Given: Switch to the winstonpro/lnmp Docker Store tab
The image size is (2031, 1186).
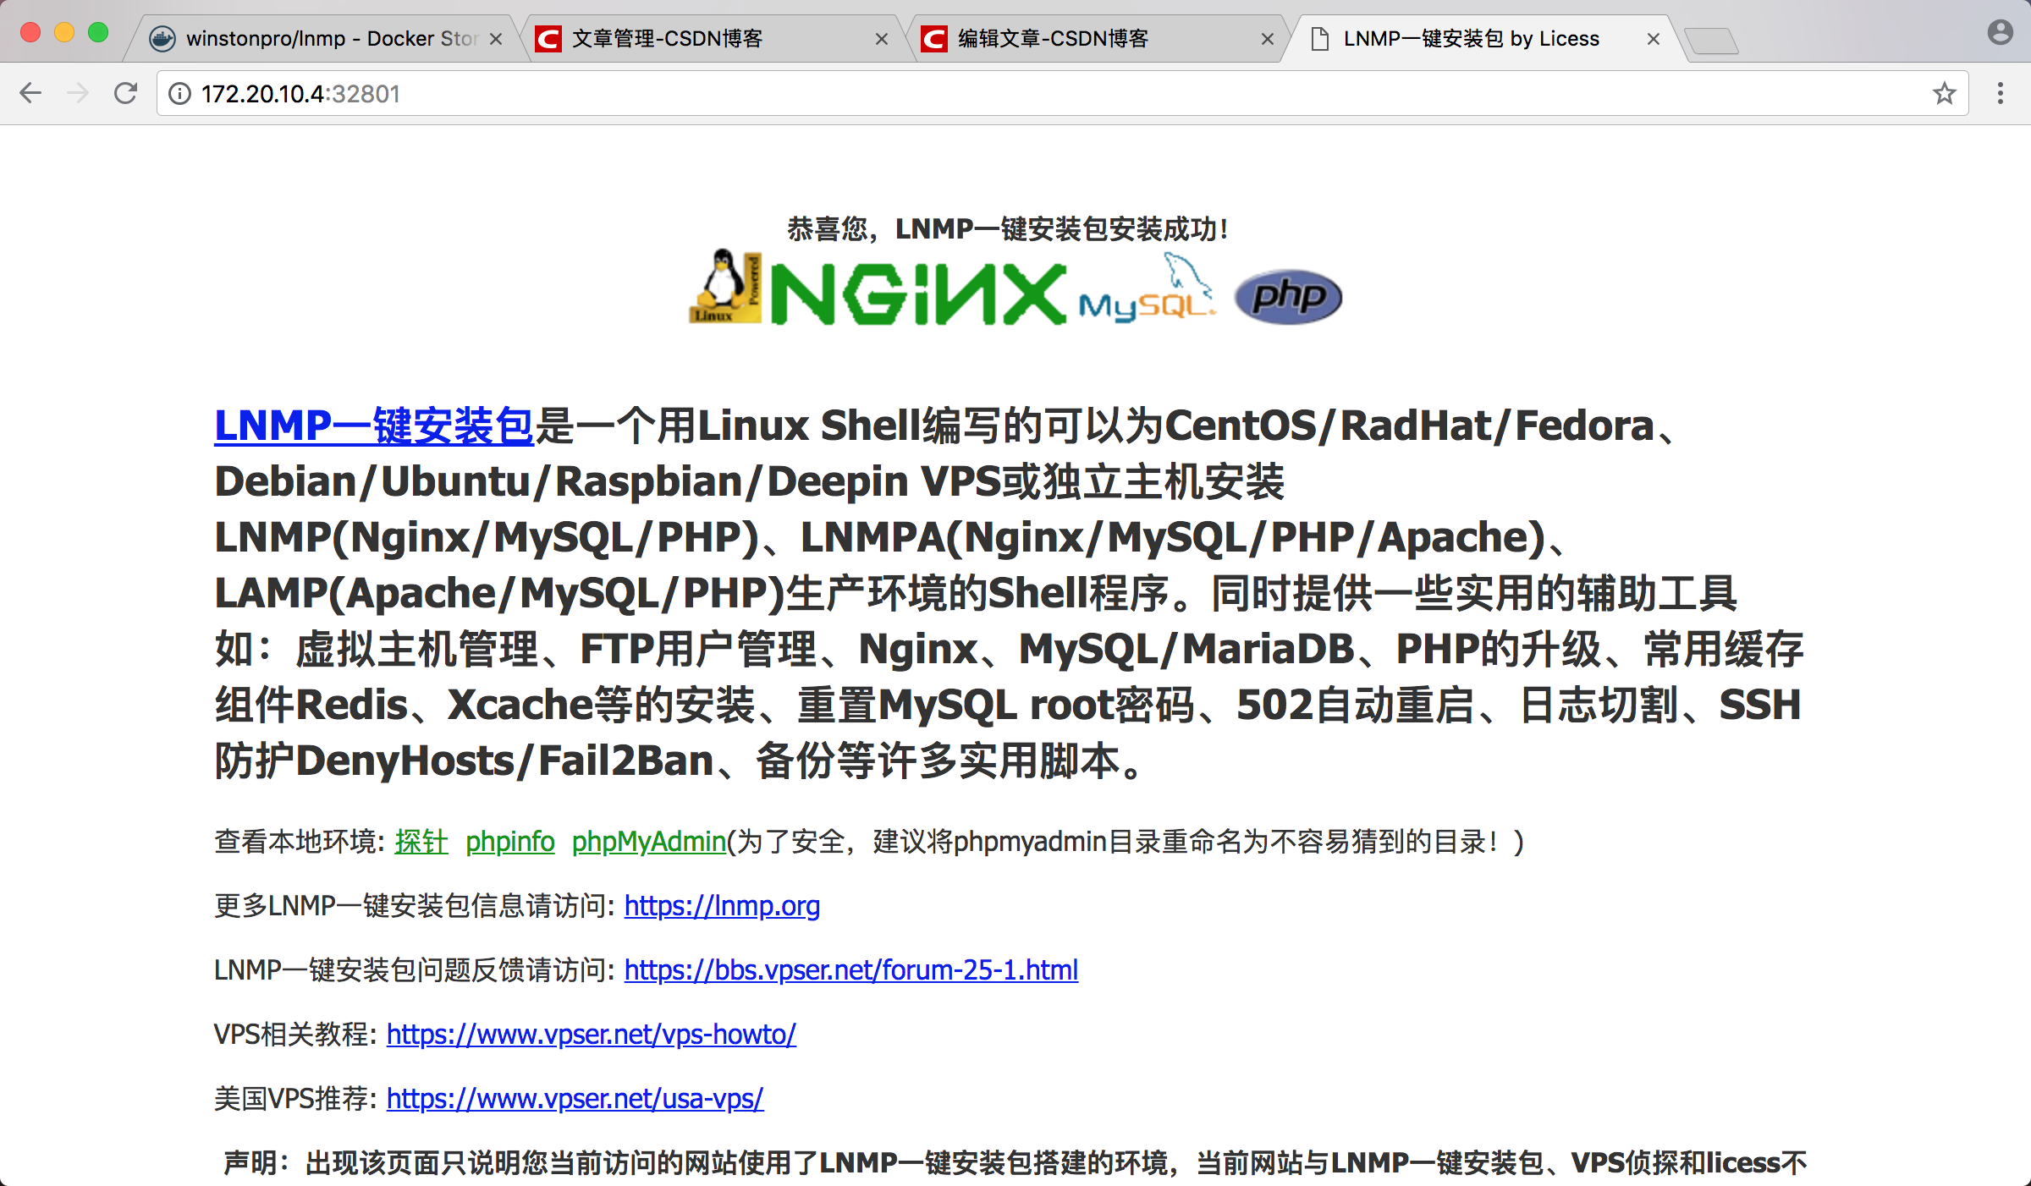Looking at the screenshot, I should [322, 39].
